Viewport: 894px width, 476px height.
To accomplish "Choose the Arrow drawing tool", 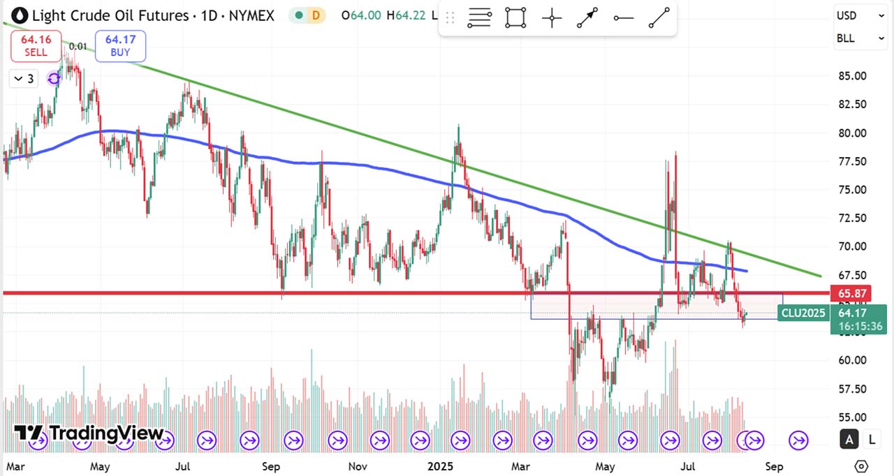I will [587, 18].
